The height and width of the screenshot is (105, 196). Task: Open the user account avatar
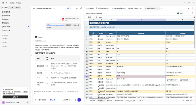(x=3, y=102)
